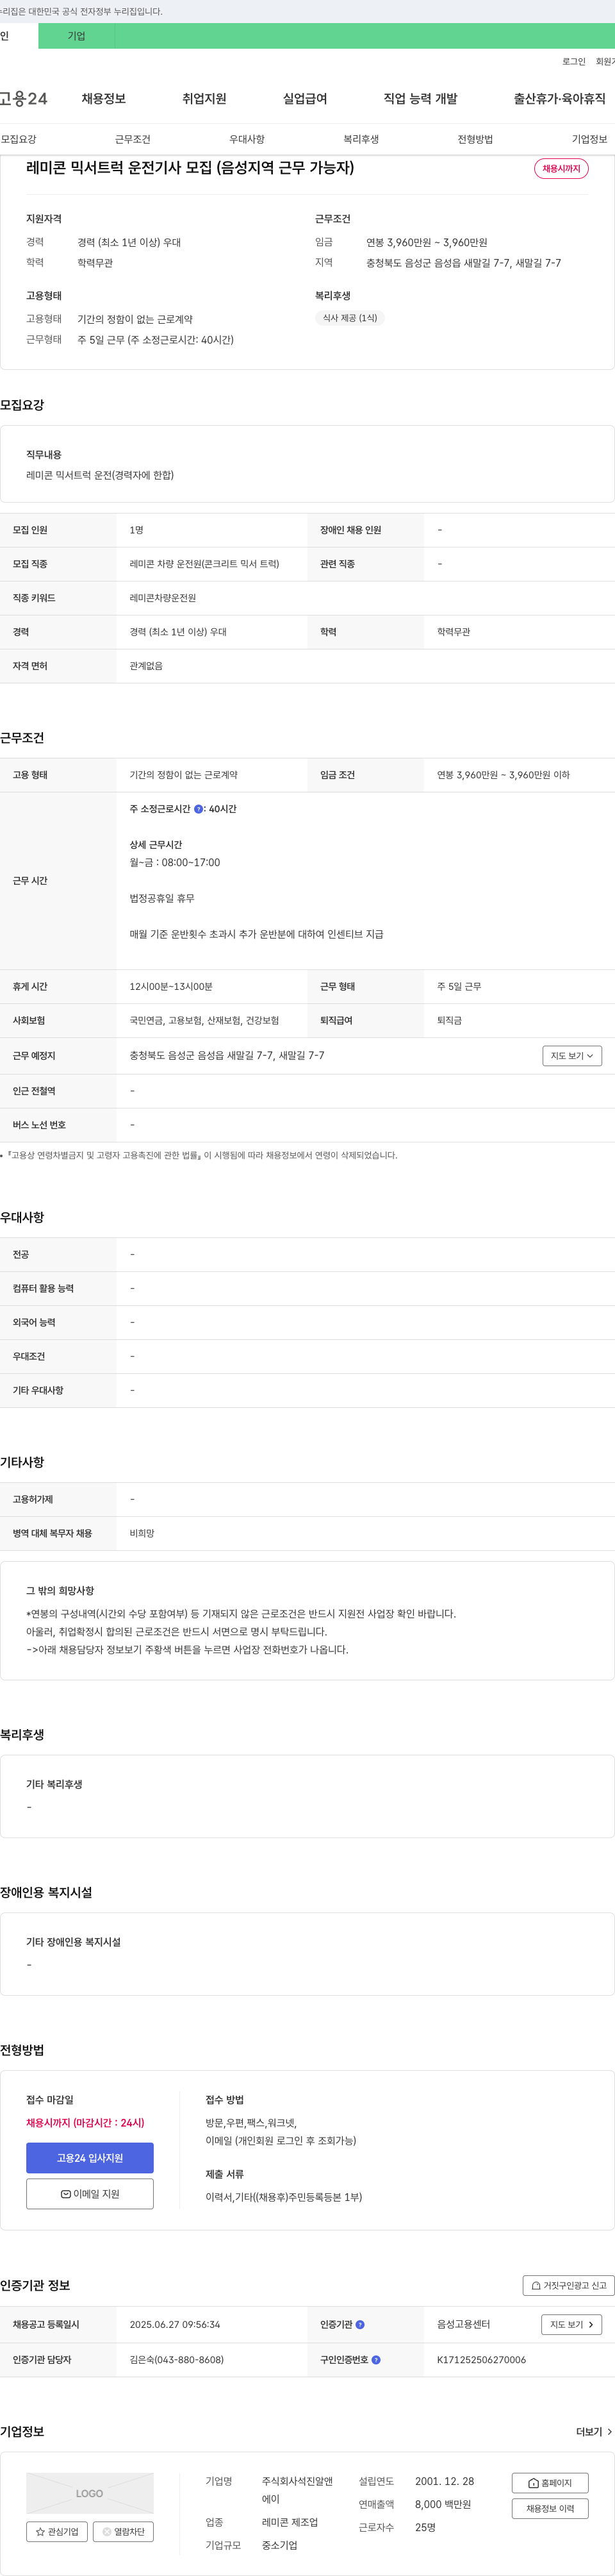Jump to the 우대사항 section tab
Screen dimensions: 615x2576
pos(247,139)
